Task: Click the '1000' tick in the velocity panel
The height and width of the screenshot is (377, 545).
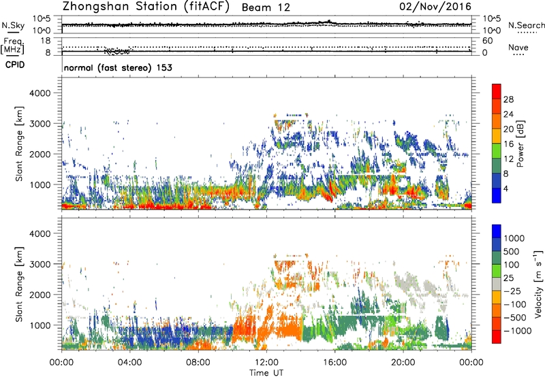Action: (x=40, y=325)
